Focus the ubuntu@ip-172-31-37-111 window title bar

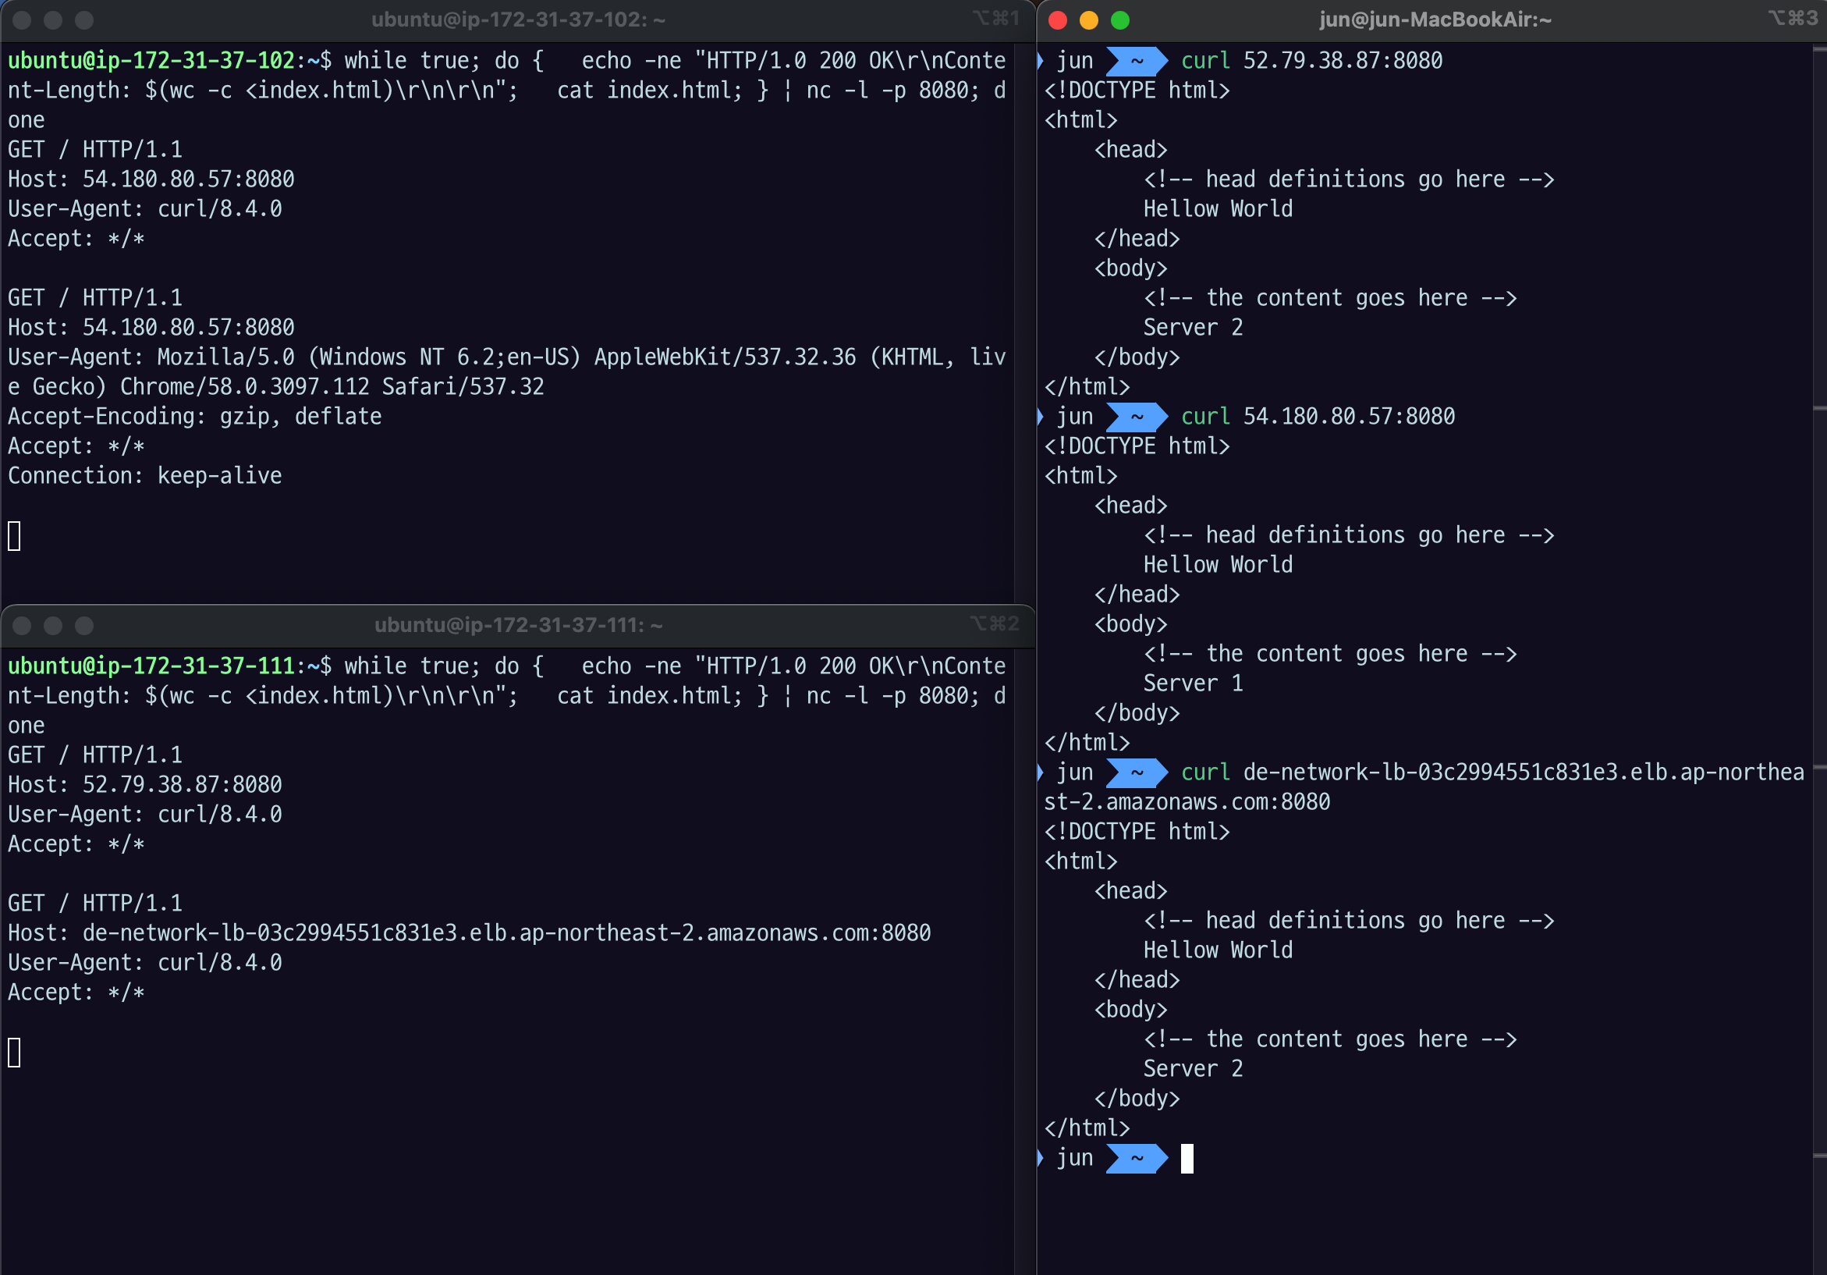coord(518,625)
